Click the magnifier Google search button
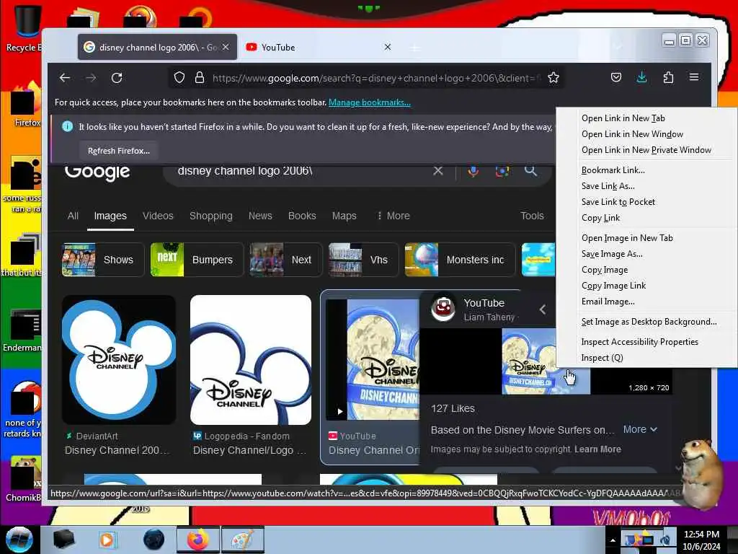Image resolution: width=738 pixels, height=554 pixels. pyautogui.click(x=530, y=170)
